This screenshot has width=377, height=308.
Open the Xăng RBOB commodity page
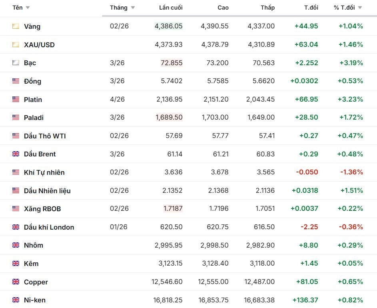point(42,209)
